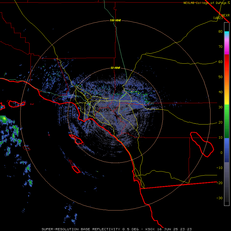Click the "[dBZ]" unit label above the color bar
The width and height of the screenshot is (231, 231).
point(218,18)
